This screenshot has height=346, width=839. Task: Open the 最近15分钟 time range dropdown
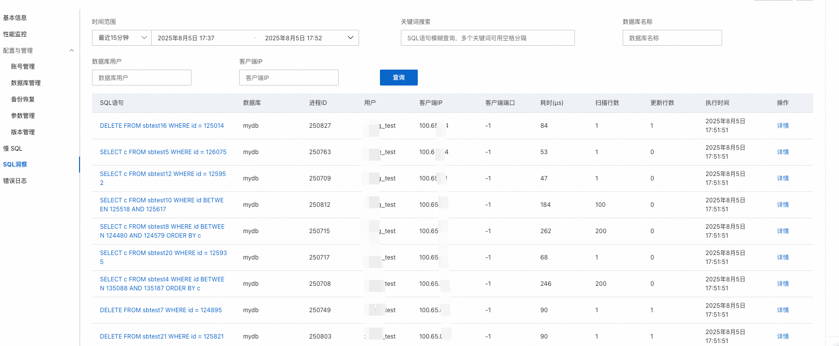point(122,38)
